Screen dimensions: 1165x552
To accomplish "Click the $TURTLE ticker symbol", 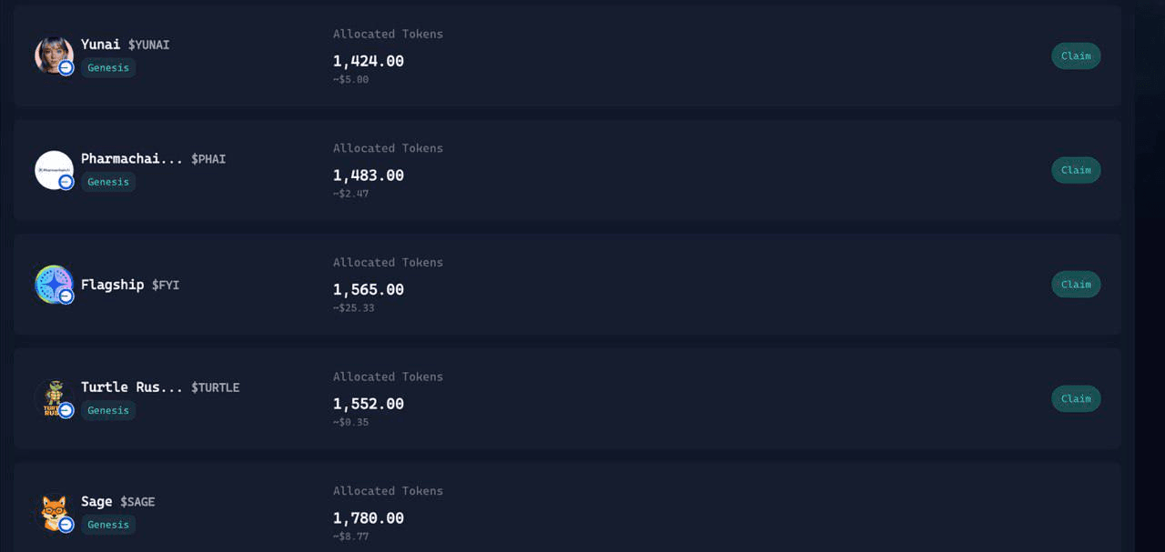I will pos(216,387).
